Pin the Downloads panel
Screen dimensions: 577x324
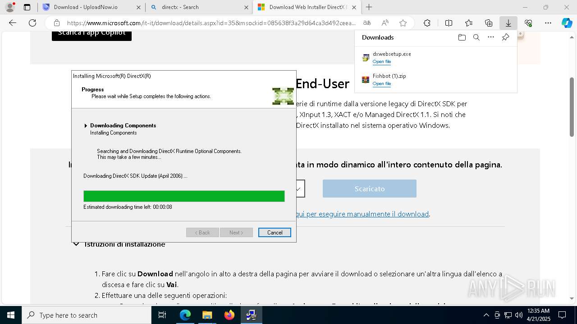click(505, 37)
